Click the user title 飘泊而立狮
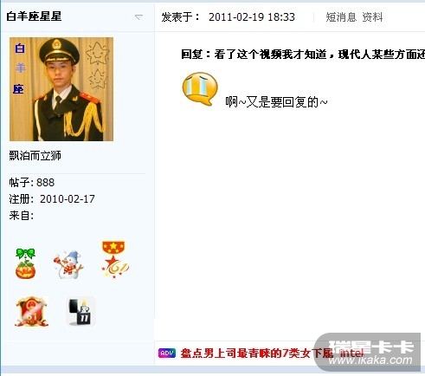This screenshot has height=376, width=425. (x=35, y=156)
